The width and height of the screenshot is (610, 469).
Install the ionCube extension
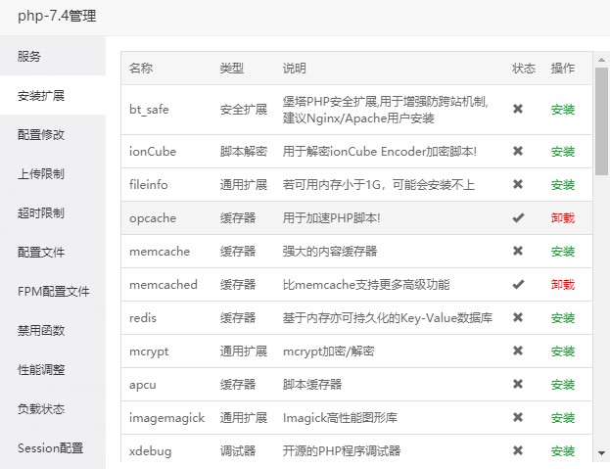tap(563, 152)
